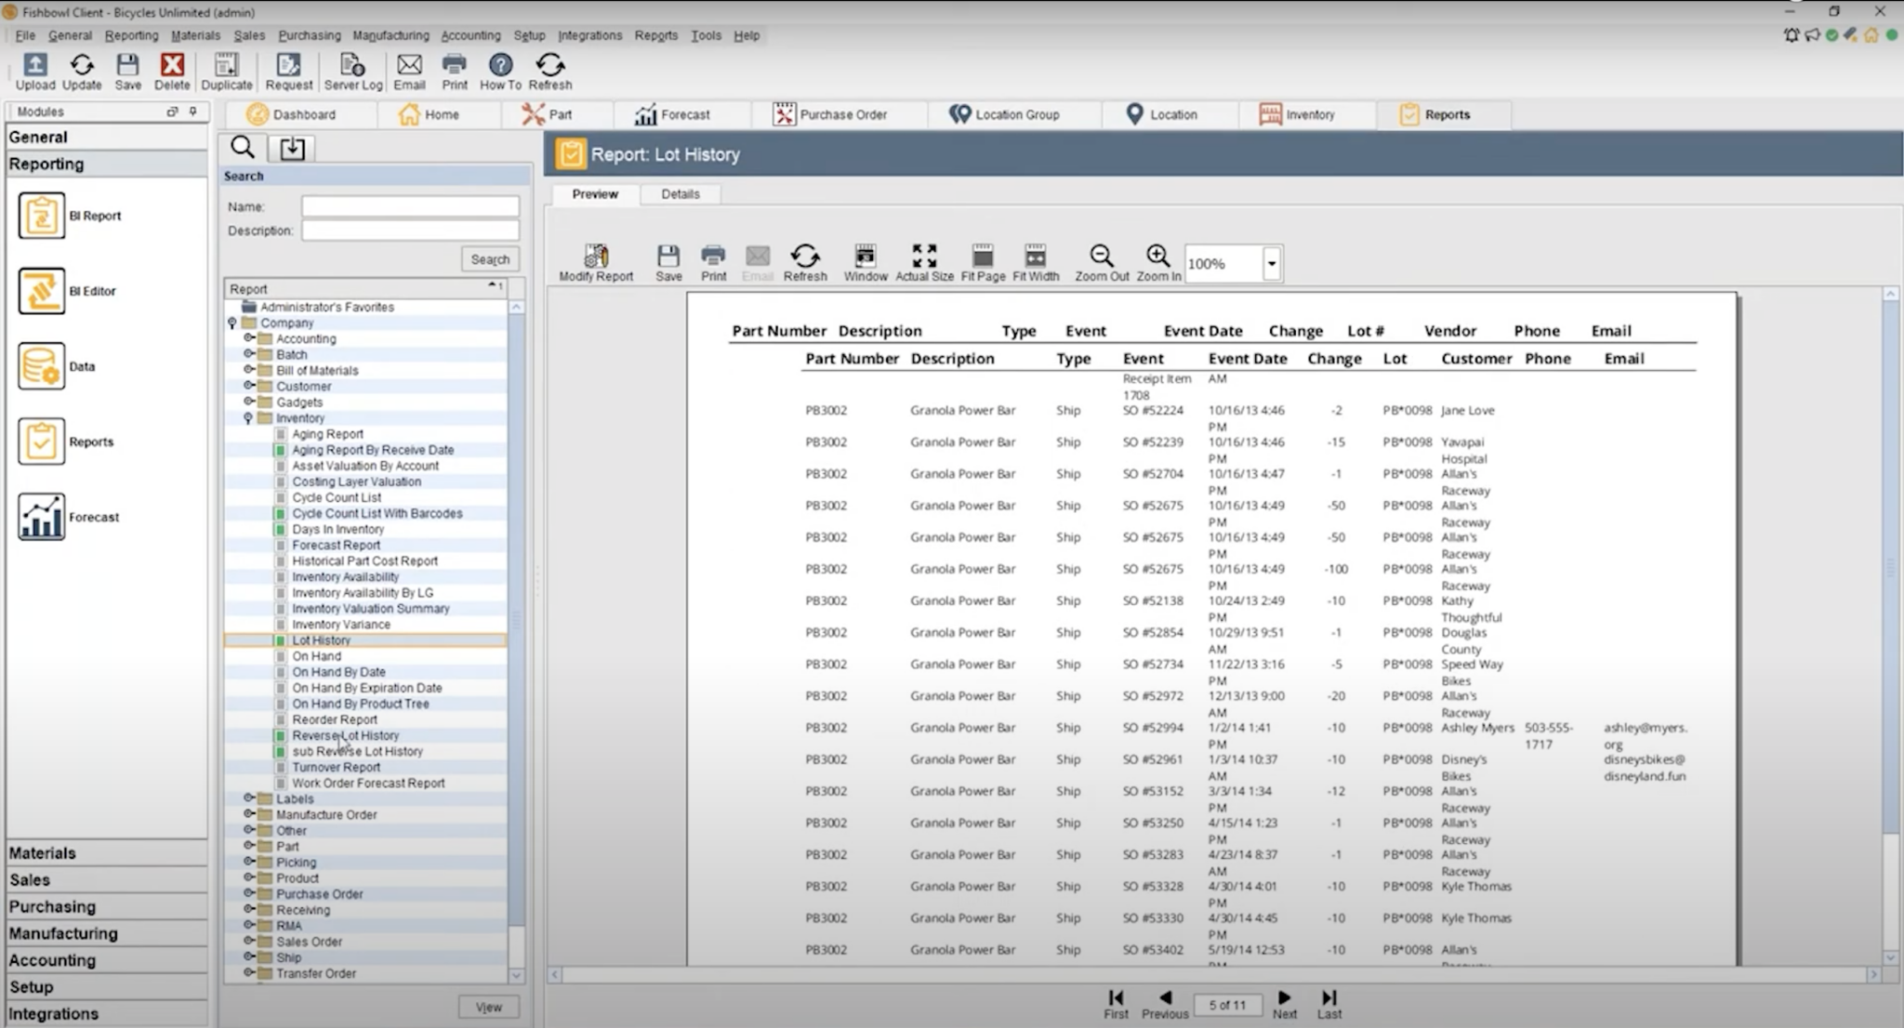Click the Fit Width icon in report preview
1904x1028 pixels.
(x=1035, y=261)
